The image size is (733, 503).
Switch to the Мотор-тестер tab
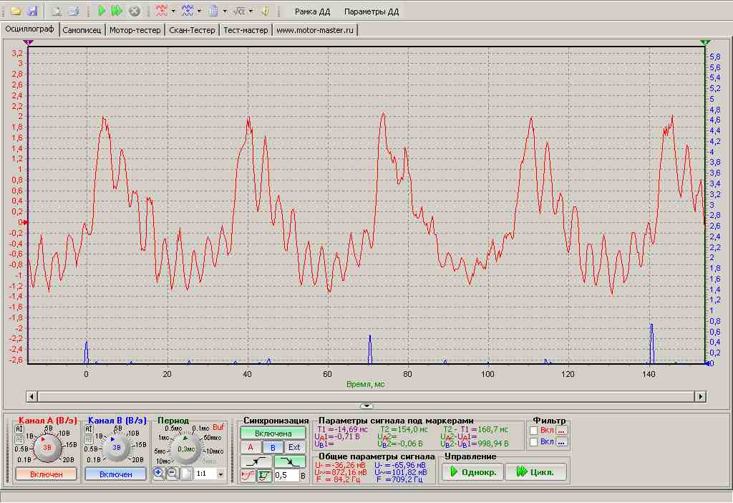tap(135, 30)
